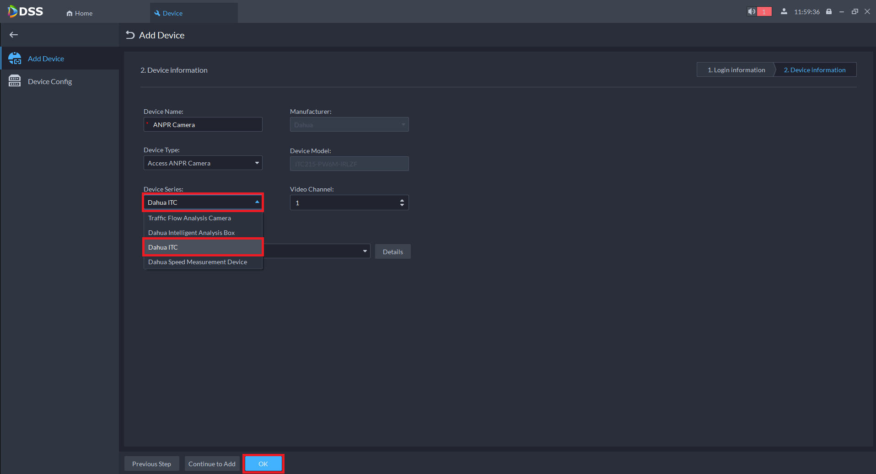
Task: Edit the Device Name field
Action: [203, 124]
